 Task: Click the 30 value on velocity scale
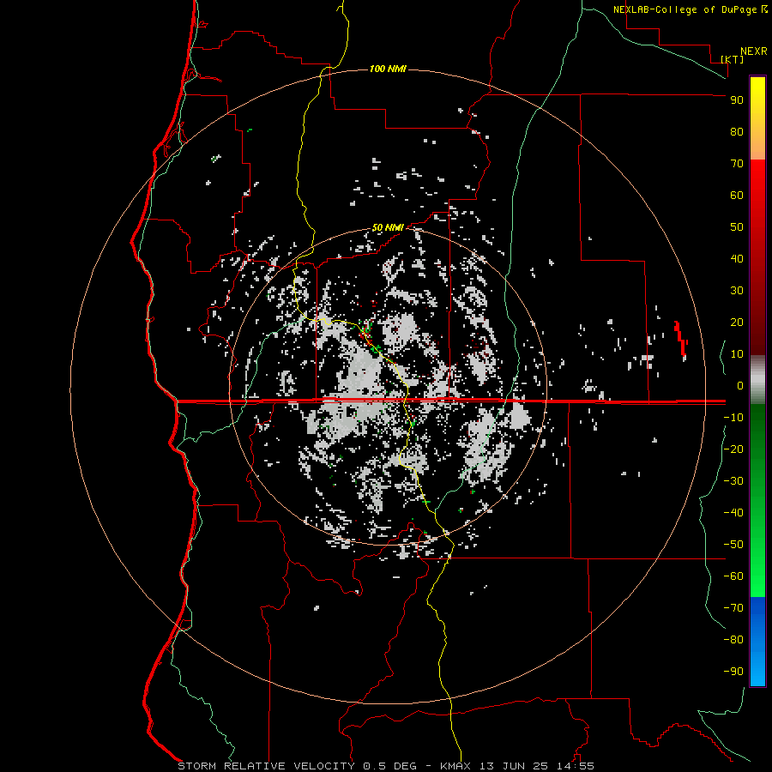(737, 291)
